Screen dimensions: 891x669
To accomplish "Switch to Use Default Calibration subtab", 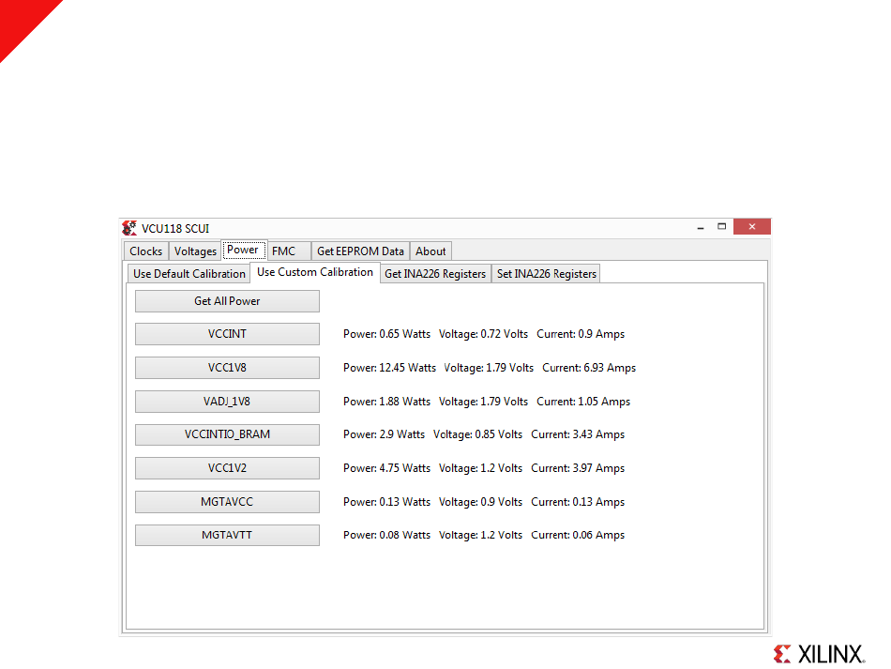I will 189,273.
